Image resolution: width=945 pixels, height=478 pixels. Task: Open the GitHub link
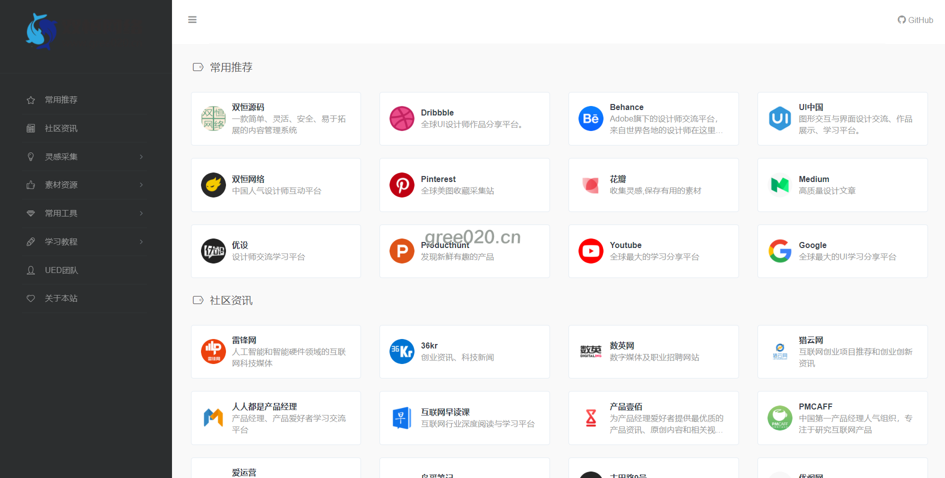(x=915, y=20)
